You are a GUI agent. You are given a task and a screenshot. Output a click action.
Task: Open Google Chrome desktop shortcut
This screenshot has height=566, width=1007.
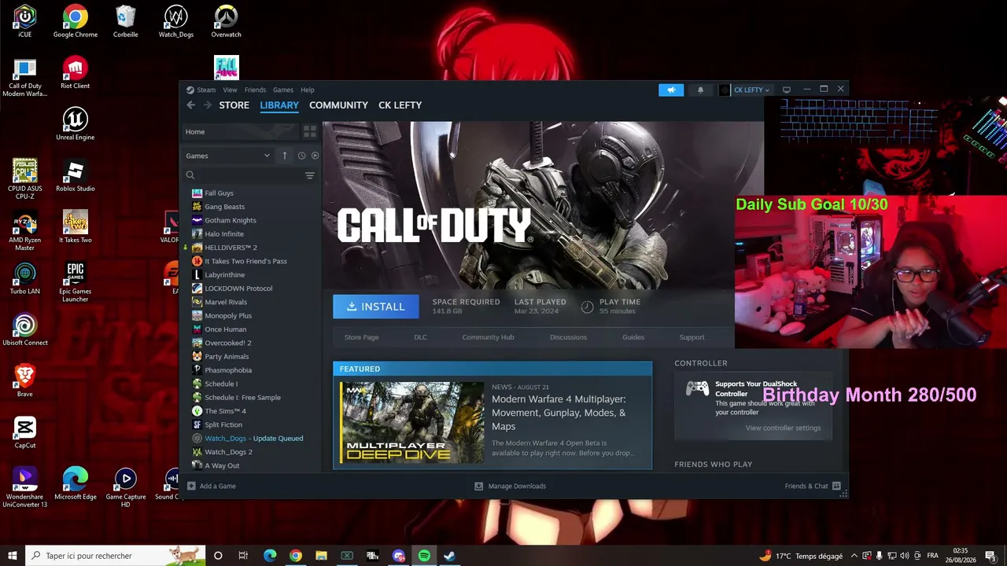[x=76, y=21]
